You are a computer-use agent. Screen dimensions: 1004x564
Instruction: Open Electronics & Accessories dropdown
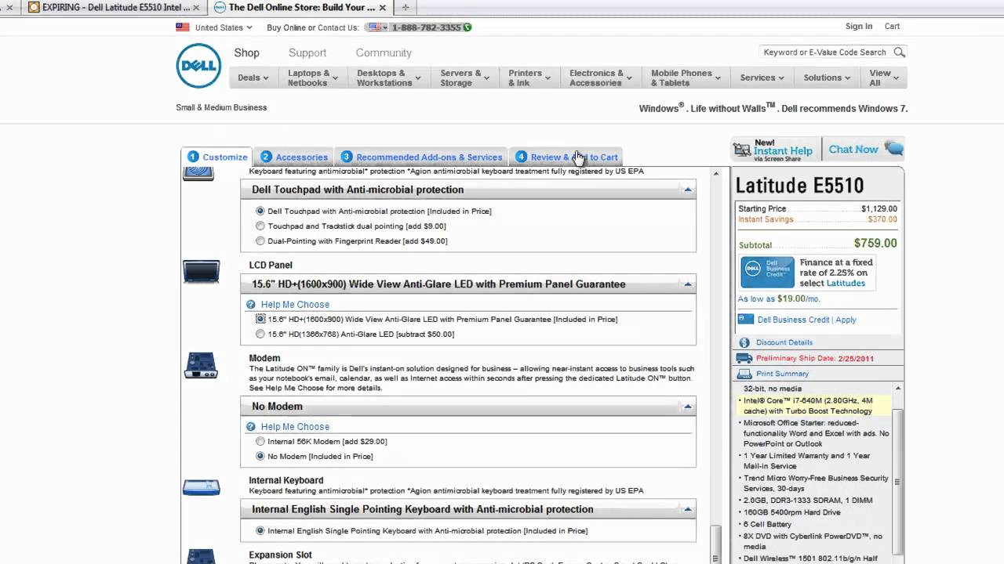point(601,78)
